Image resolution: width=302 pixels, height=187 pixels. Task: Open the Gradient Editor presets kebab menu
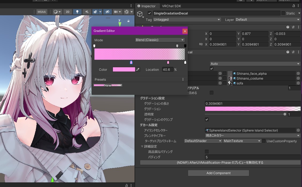click(x=183, y=79)
